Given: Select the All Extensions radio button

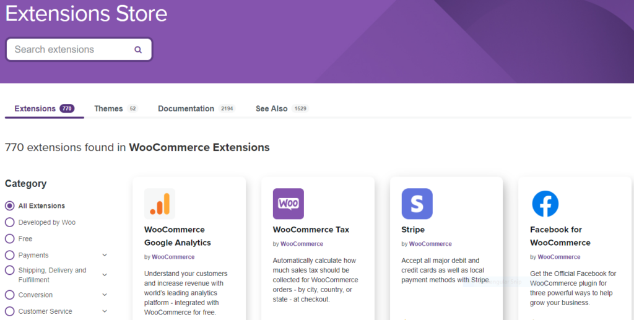Looking at the screenshot, I should tap(10, 205).
